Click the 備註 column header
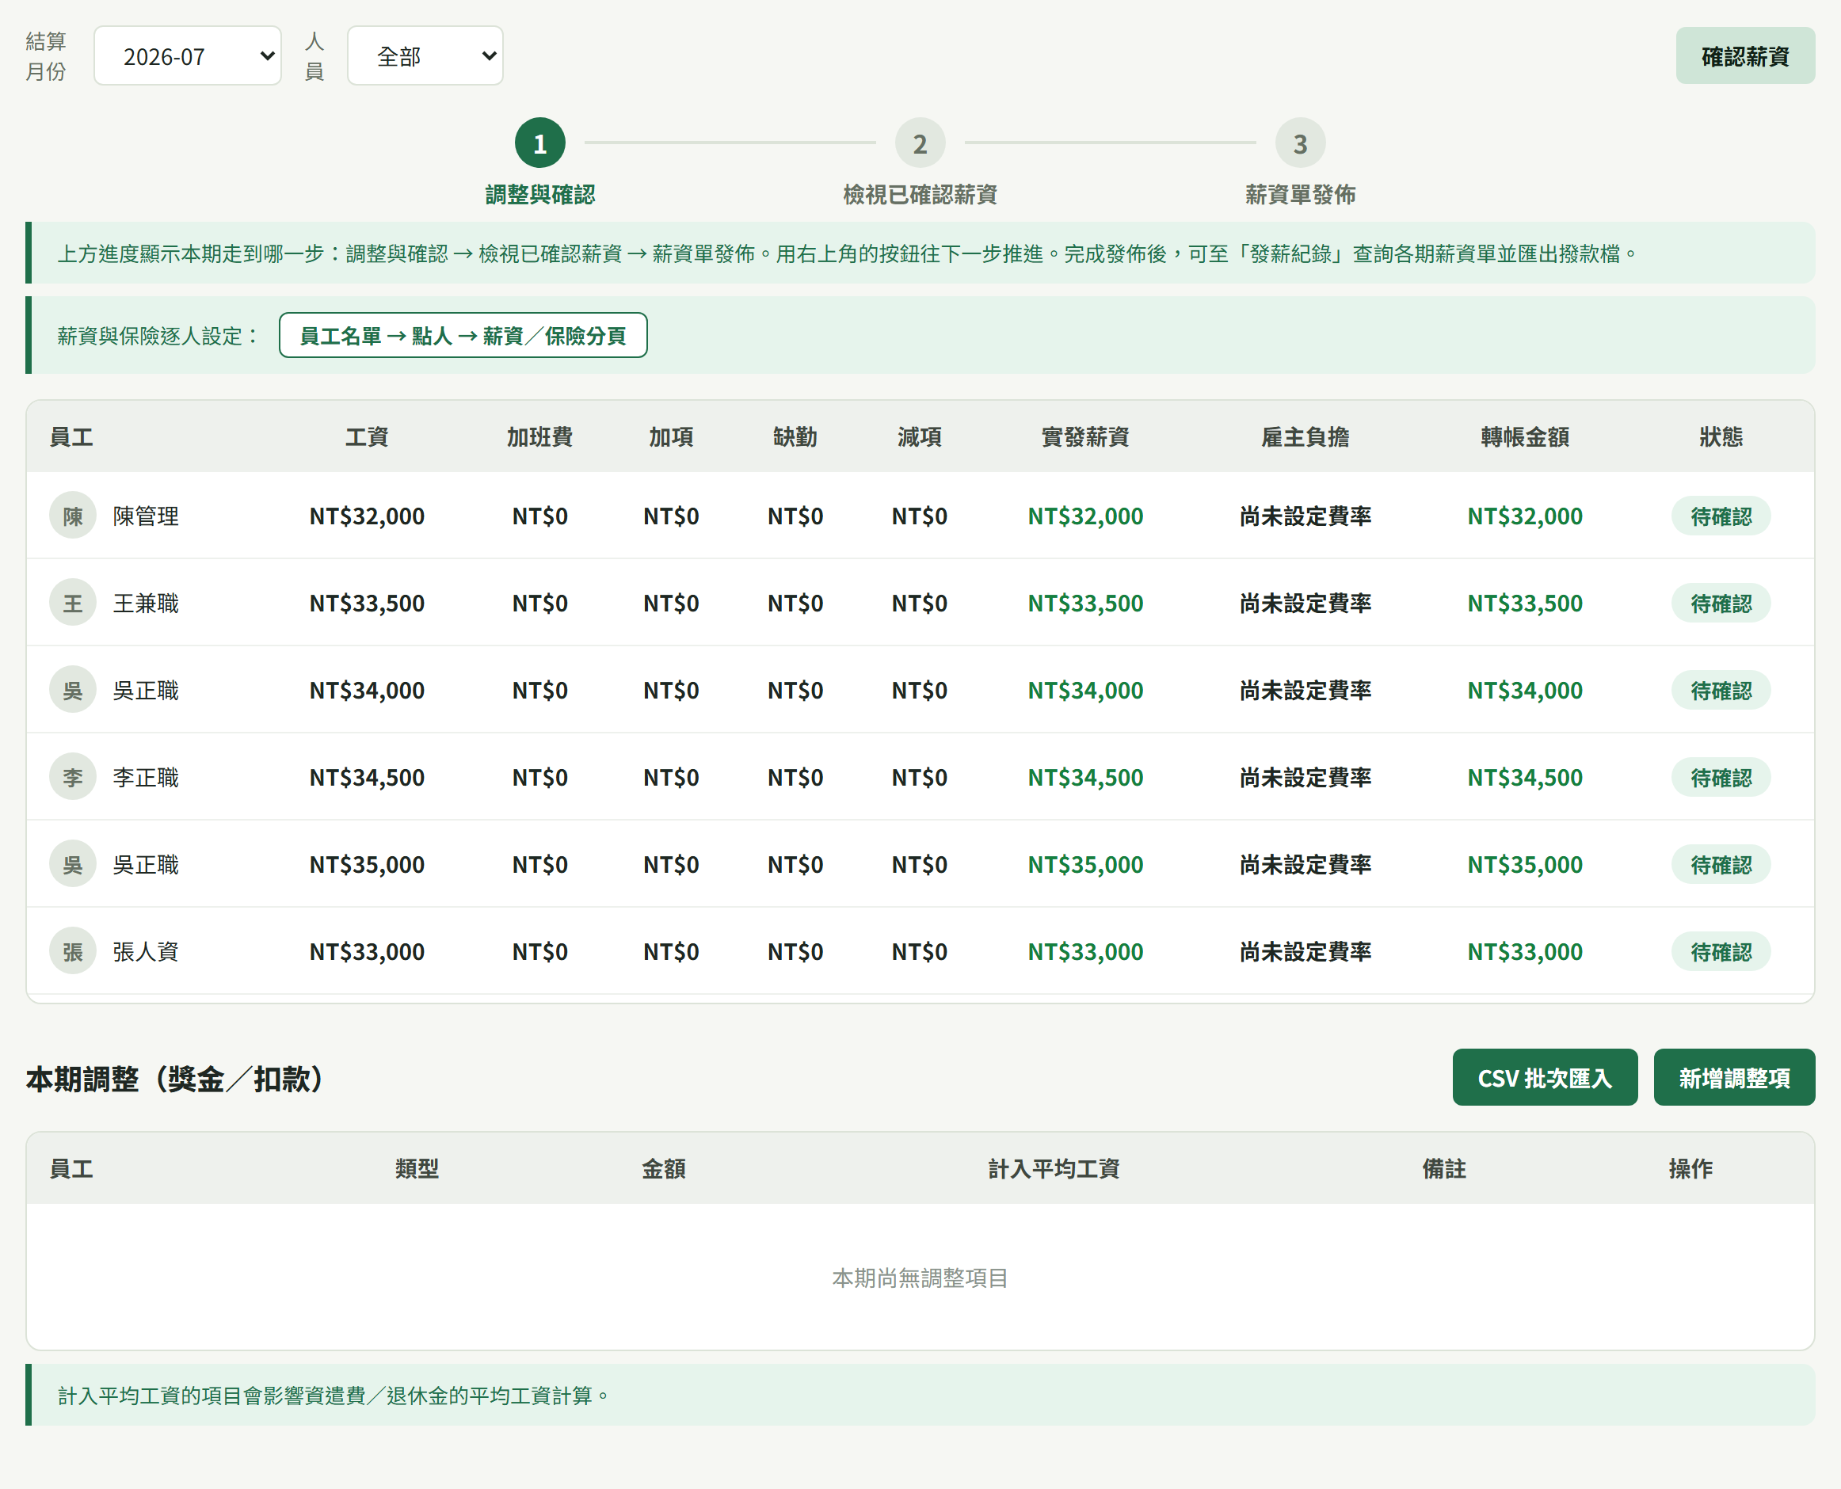The width and height of the screenshot is (1841, 1489). click(1444, 1168)
